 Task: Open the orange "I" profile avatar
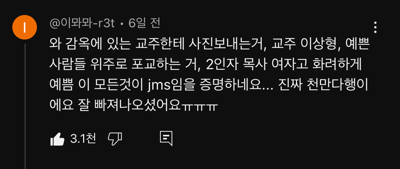pyautogui.click(x=25, y=27)
